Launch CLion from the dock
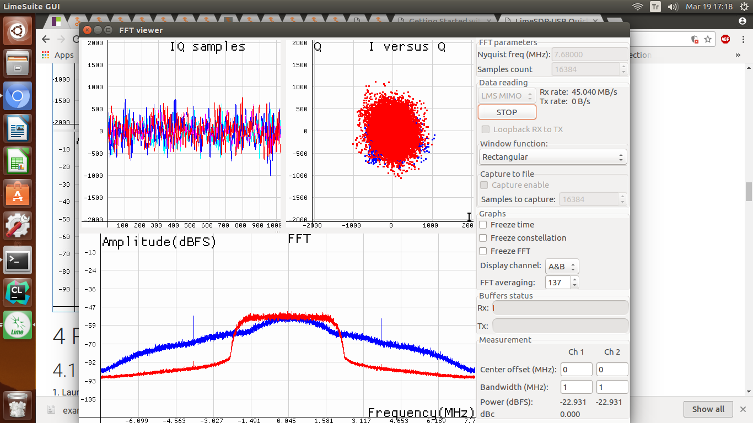753x423 pixels. click(x=18, y=292)
